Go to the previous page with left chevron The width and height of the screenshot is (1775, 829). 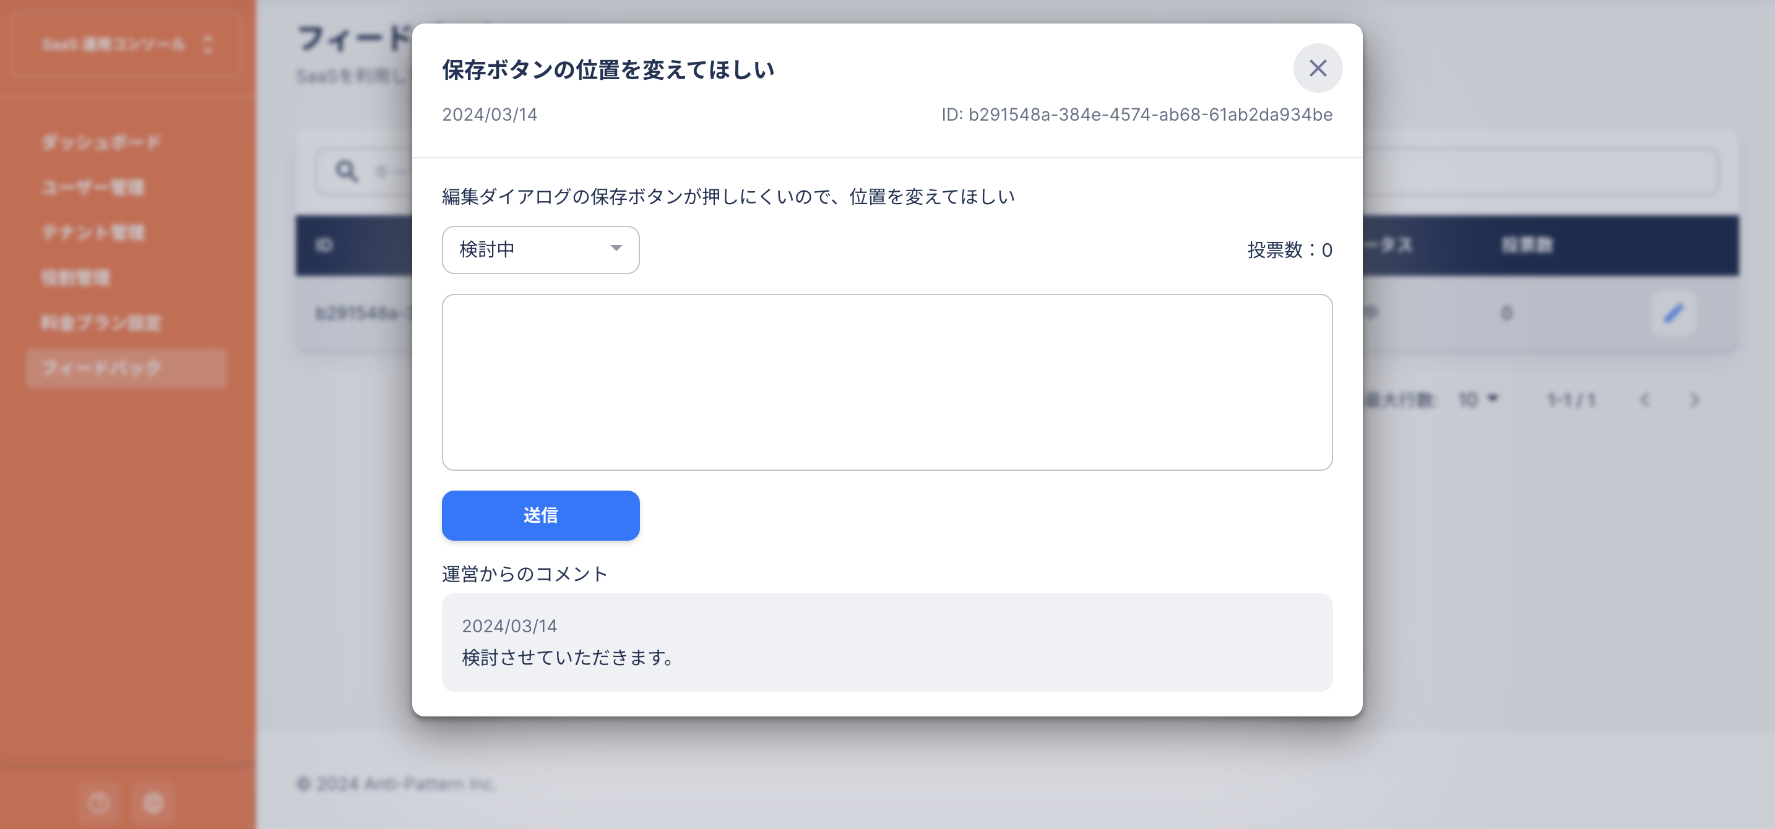click(1645, 400)
